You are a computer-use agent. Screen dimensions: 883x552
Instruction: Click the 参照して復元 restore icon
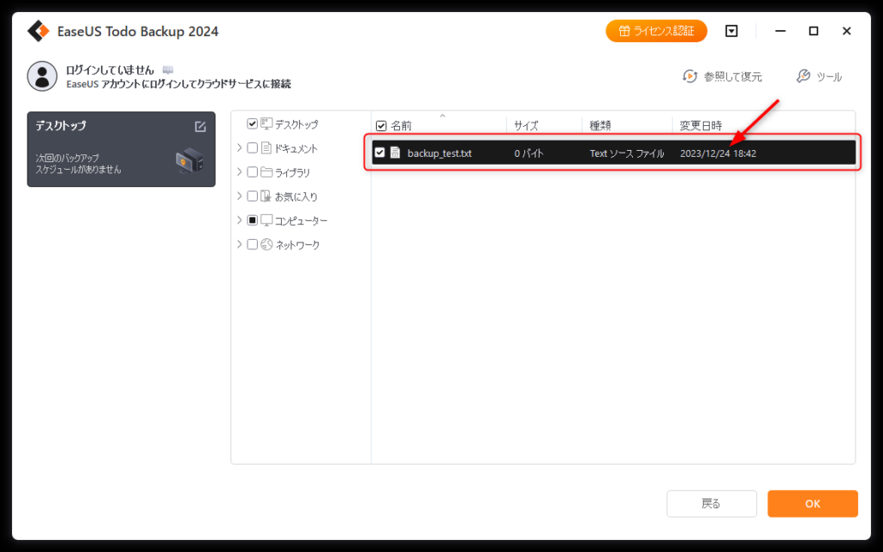(689, 77)
